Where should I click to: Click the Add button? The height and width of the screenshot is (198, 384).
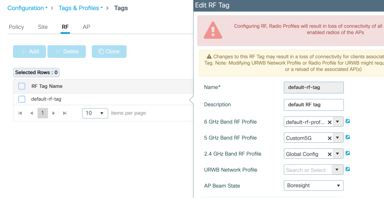[29, 51]
